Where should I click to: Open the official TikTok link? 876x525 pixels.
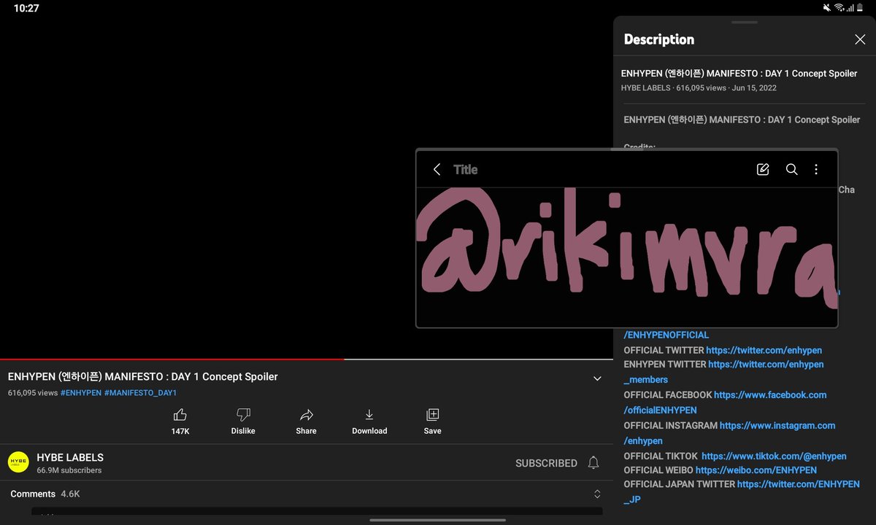pos(774,456)
